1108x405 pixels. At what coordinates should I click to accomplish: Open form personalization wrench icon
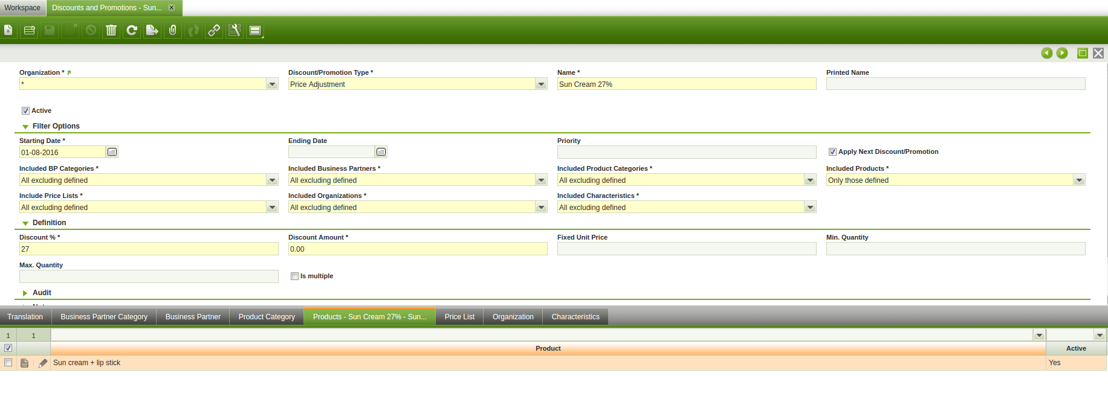235,30
